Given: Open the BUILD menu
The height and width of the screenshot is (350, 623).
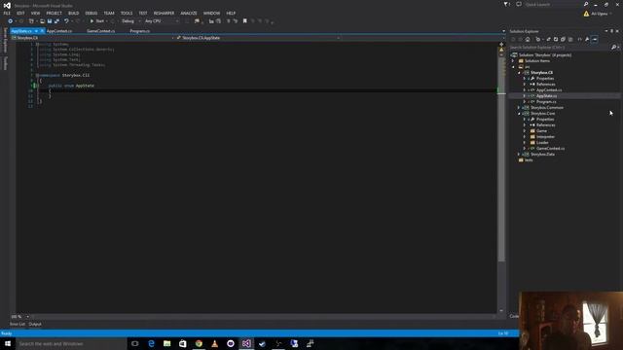Looking at the screenshot, I should coord(74,13).
